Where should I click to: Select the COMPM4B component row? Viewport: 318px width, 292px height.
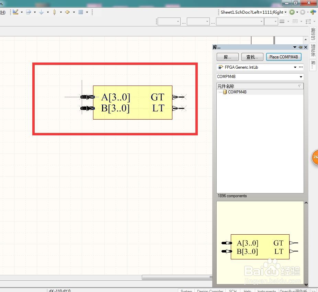click(260, 92)
